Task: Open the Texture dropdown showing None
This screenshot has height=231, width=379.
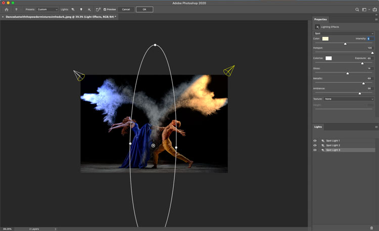Action: [349, 99]
